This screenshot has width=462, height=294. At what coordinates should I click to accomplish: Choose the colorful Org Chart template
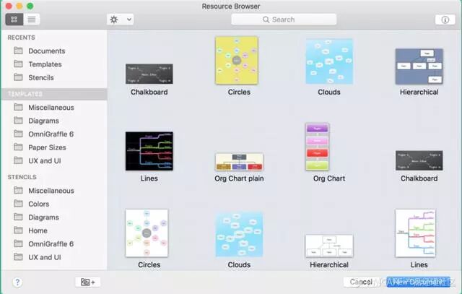point(318,147)
